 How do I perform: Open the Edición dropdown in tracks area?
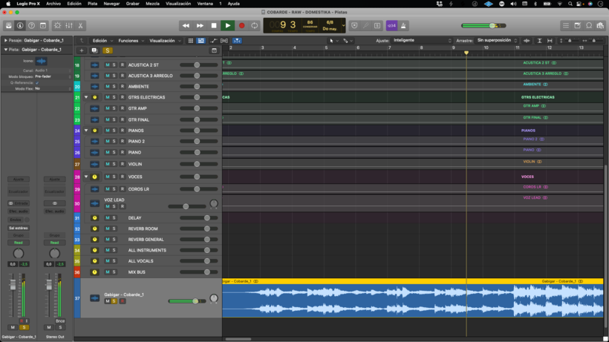click(x=102, y=41)
